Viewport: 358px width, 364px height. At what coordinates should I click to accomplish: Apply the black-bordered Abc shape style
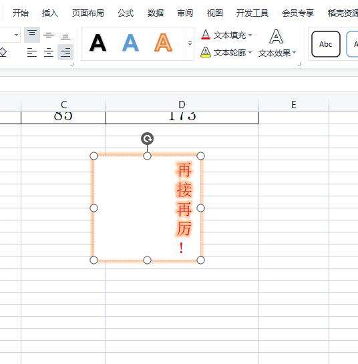pyautogui.click(x=326, y=44)
